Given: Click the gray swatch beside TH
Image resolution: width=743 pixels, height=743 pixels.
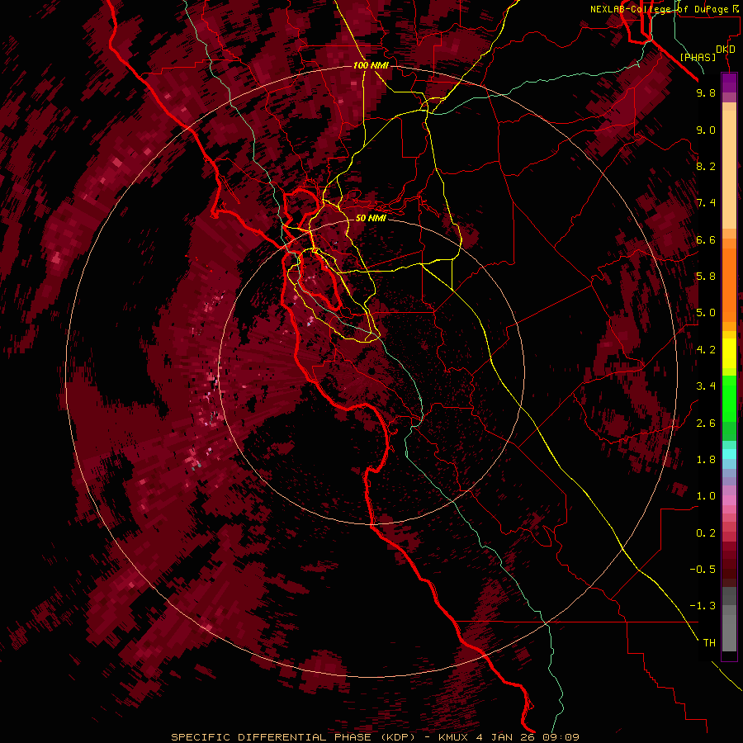Looking at the screenshot, I should tap(729, 635).
